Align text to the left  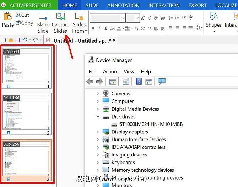171,27
